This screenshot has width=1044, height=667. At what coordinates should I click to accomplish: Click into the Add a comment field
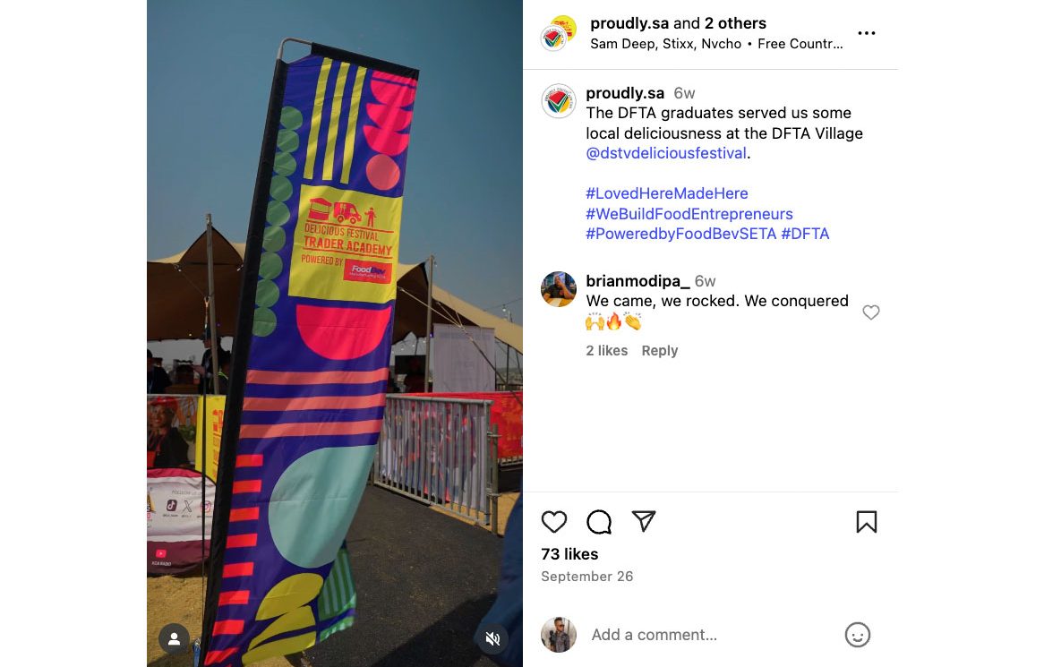click(713, 635)
